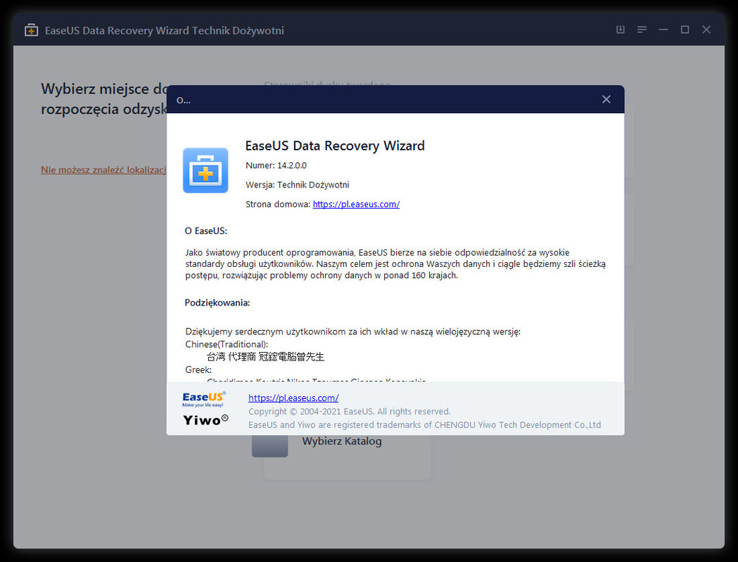Click the CHENGDU Yiwo trademark notice line

[x=424, y=425]
